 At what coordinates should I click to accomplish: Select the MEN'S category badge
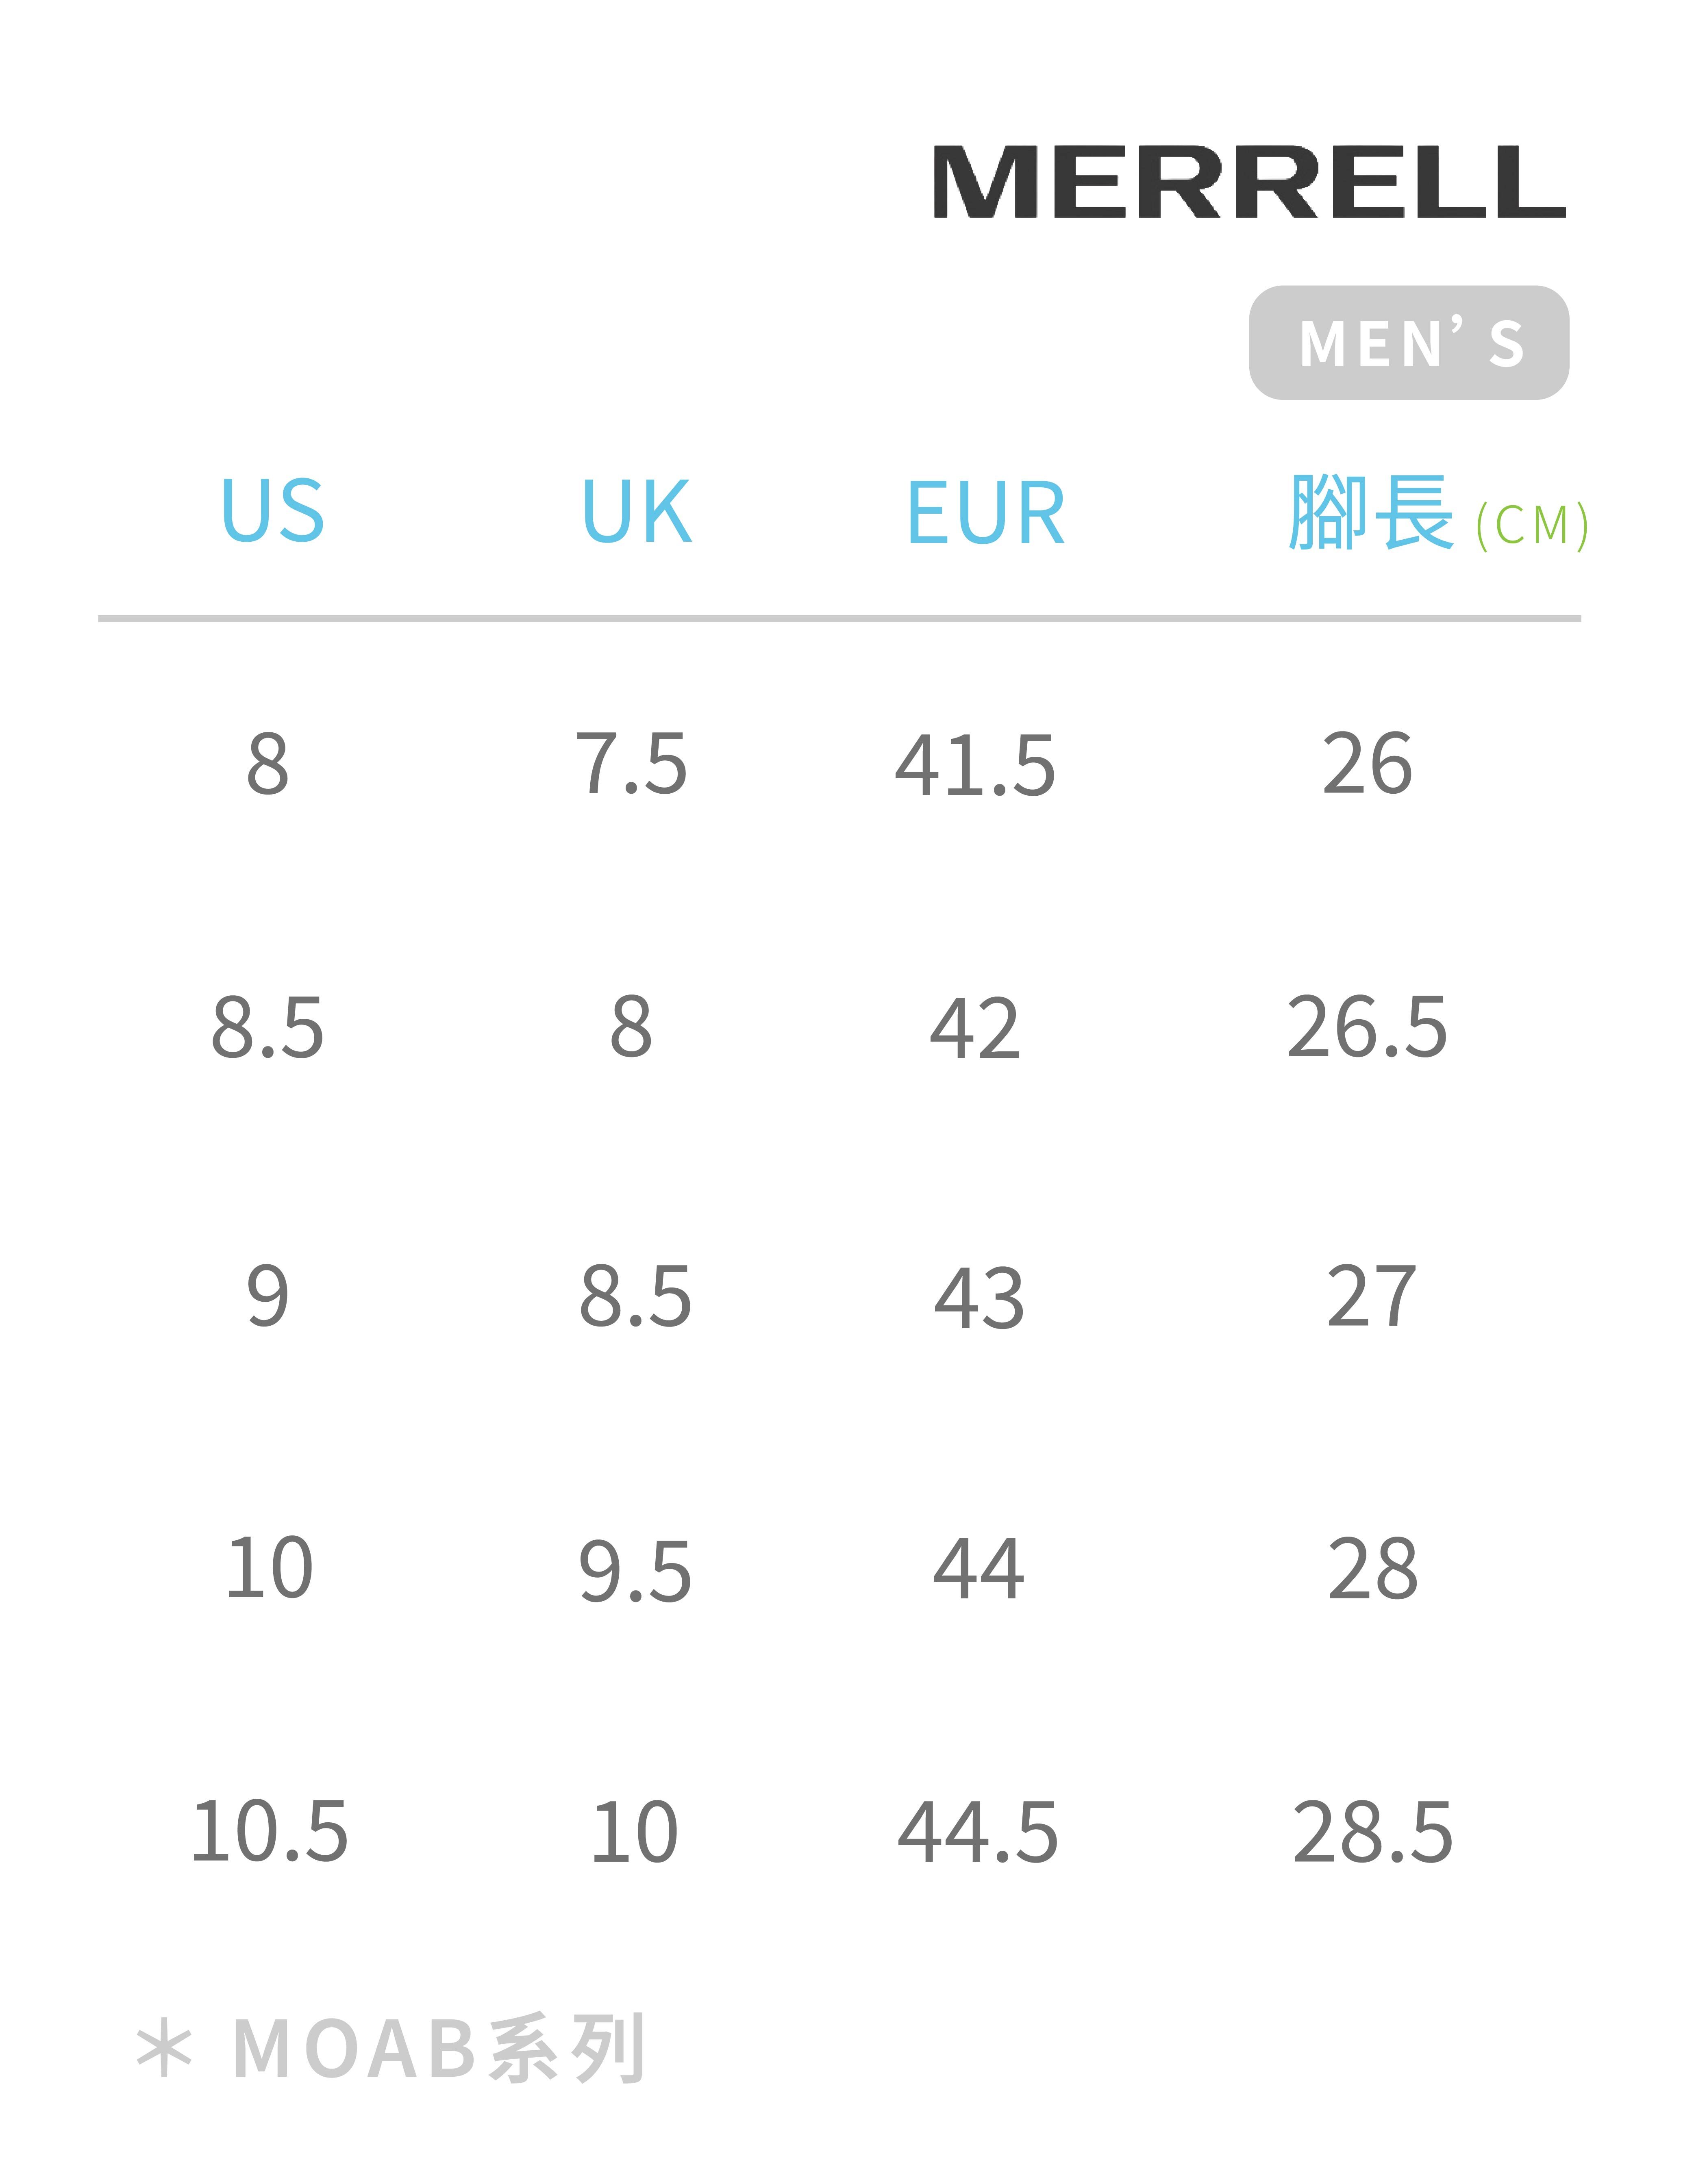1409,343
